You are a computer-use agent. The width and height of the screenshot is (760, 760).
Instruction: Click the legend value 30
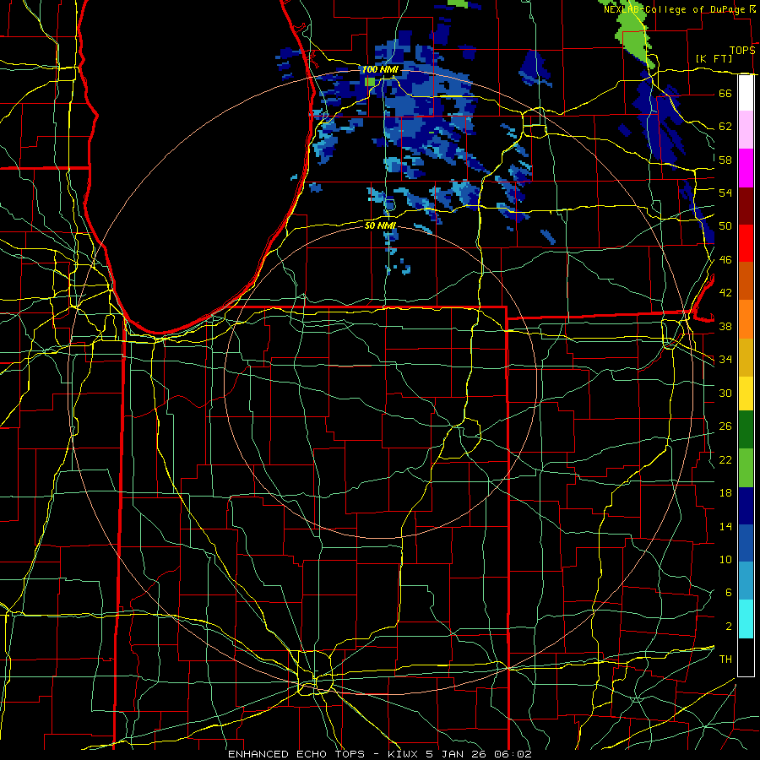[725, 393]
